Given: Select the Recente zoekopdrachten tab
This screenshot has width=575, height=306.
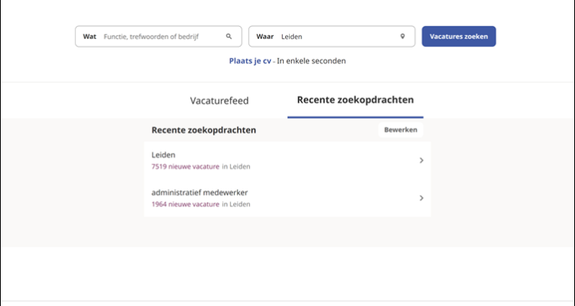Looking at the screenshot, I should (x=355, y=100).
